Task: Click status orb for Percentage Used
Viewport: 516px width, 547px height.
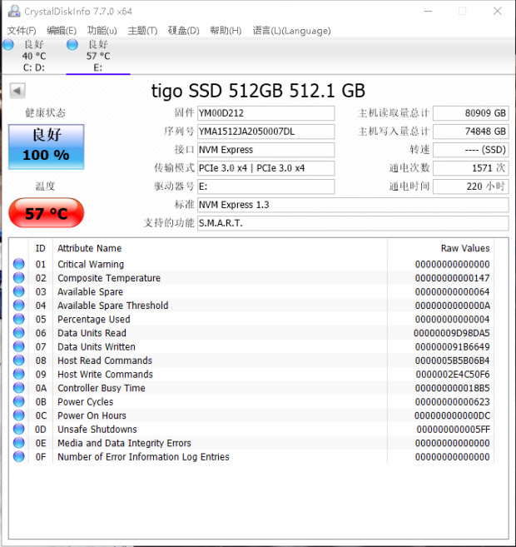Action: (x=19, y=319)
